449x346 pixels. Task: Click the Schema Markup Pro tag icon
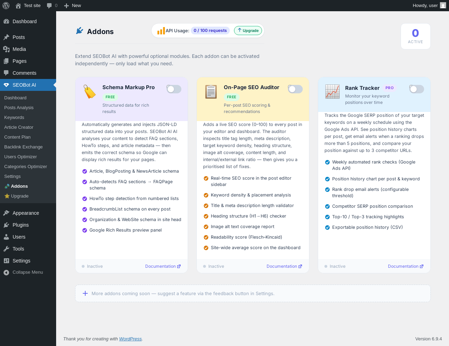(x=89, y=92)
